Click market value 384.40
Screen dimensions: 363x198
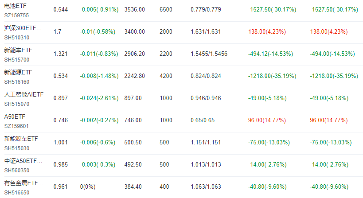point(133,186)
